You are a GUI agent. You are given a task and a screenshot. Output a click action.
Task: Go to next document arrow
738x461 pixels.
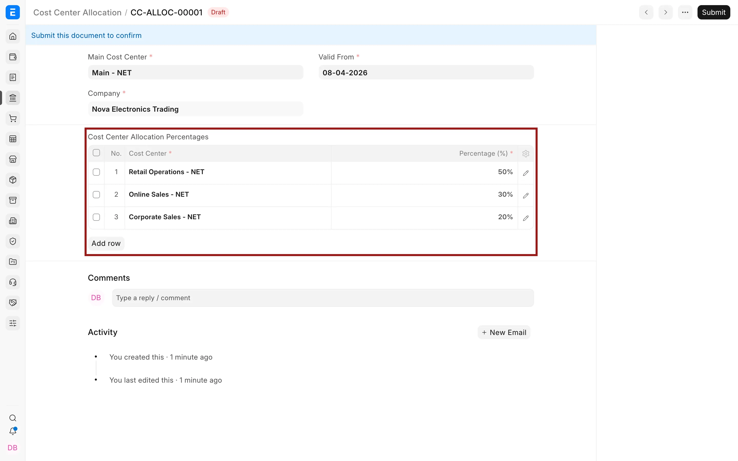coord(665,12)
